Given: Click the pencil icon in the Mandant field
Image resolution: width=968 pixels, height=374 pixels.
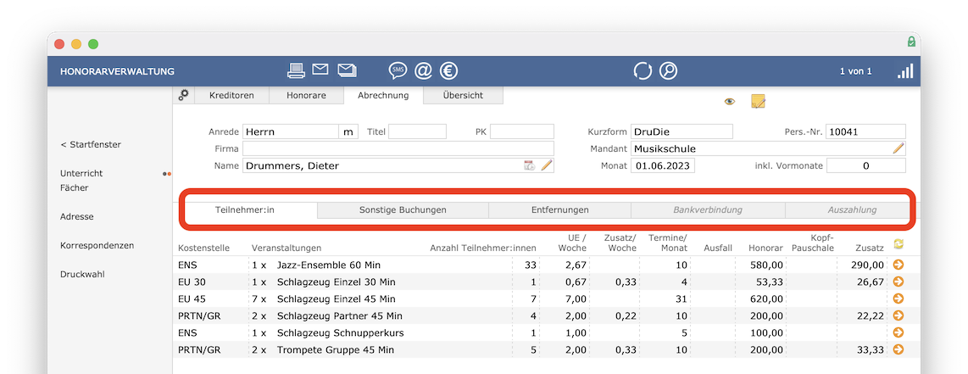Looking at the screenshot, I should coord(898,148).
